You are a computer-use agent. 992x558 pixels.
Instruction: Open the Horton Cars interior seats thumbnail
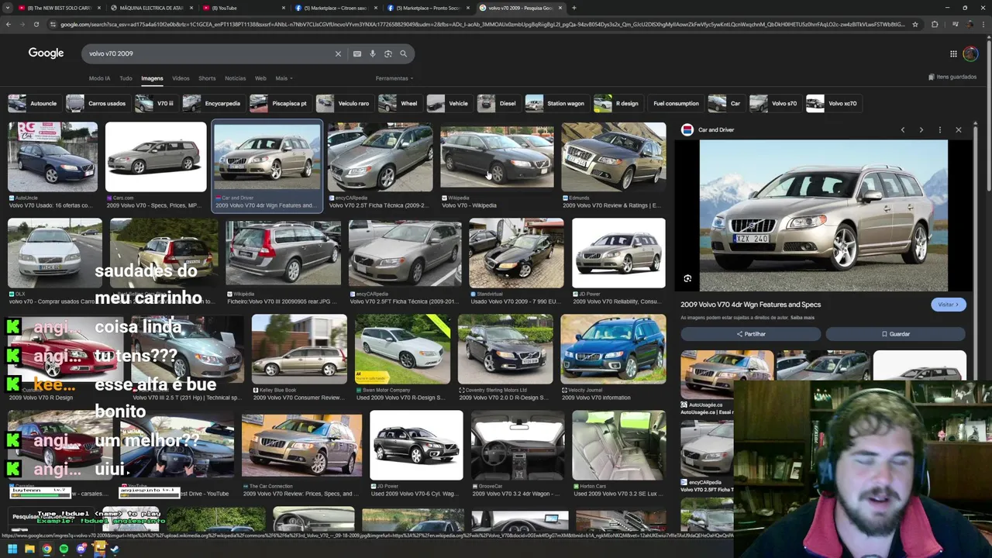[618, 446]
